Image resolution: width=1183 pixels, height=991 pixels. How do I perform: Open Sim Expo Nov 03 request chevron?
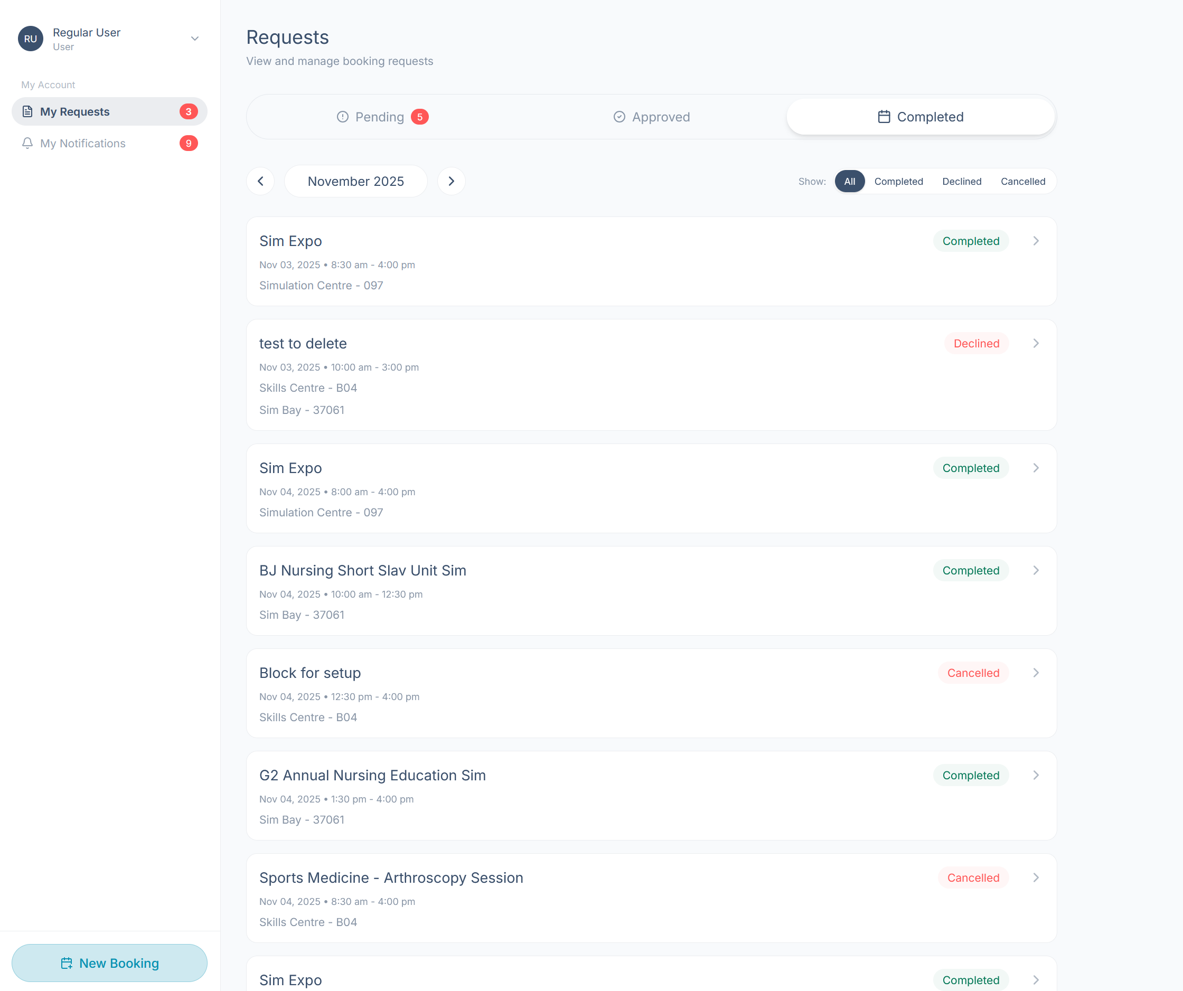[1036, 241]
